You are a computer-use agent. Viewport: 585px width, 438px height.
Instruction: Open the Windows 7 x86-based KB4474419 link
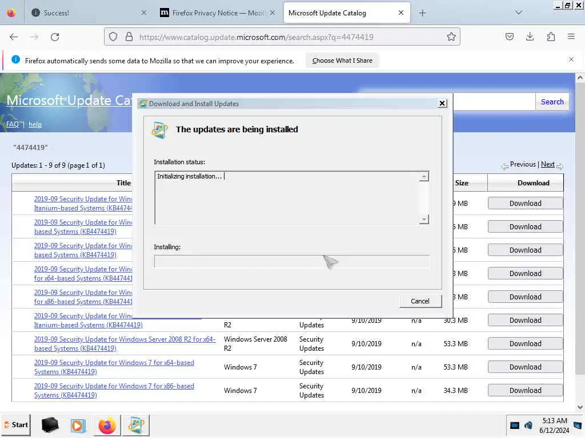click(114, 390)
